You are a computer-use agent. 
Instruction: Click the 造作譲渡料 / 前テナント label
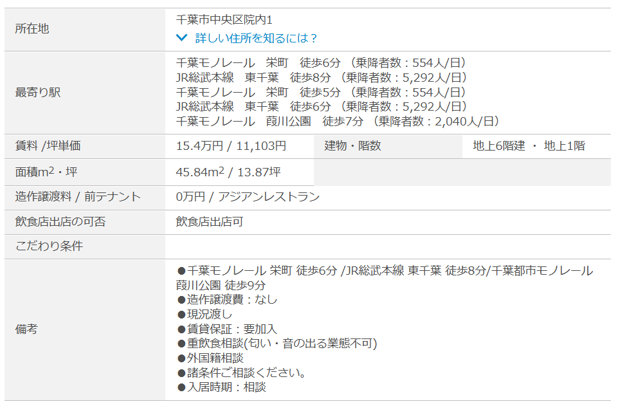(x=78, y=197)
